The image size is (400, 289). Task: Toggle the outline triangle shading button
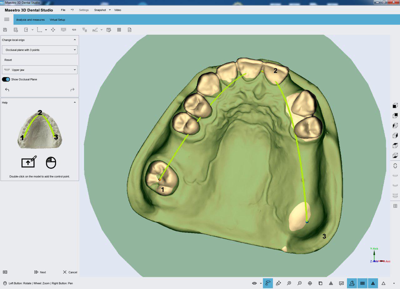click(383, 283)
